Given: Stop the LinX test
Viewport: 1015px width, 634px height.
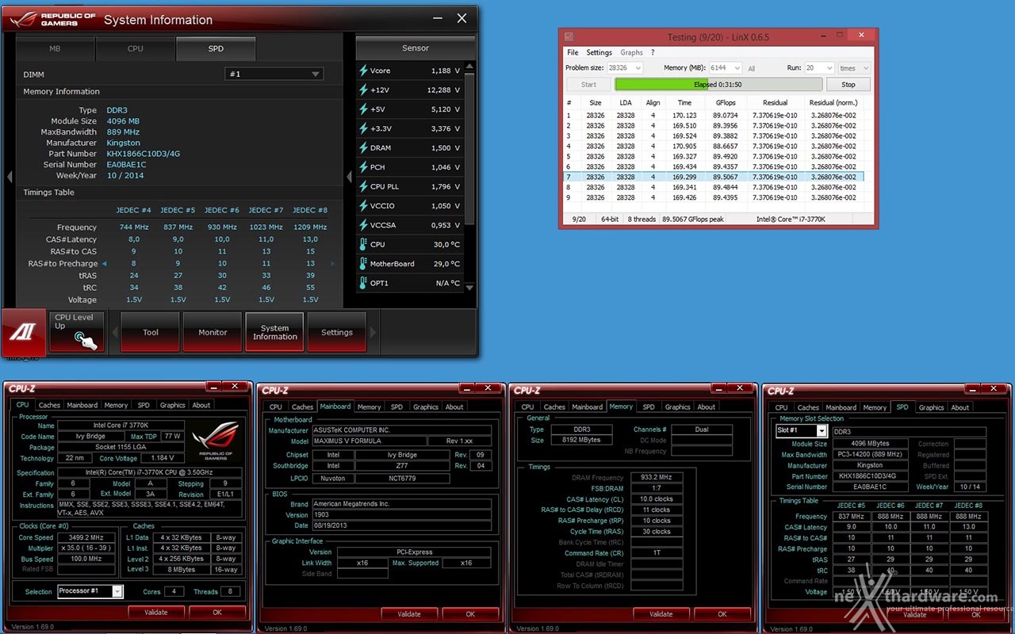Looking at the screenshot, I should click(x=848, y=84).
